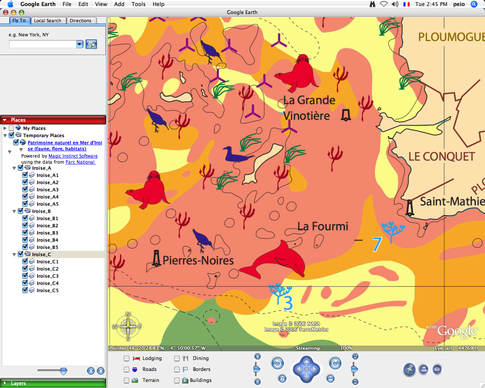The width and height of the screenshot is (485, 388).
Task: Open the Tools menu
Action: click(x=138, y=4)
